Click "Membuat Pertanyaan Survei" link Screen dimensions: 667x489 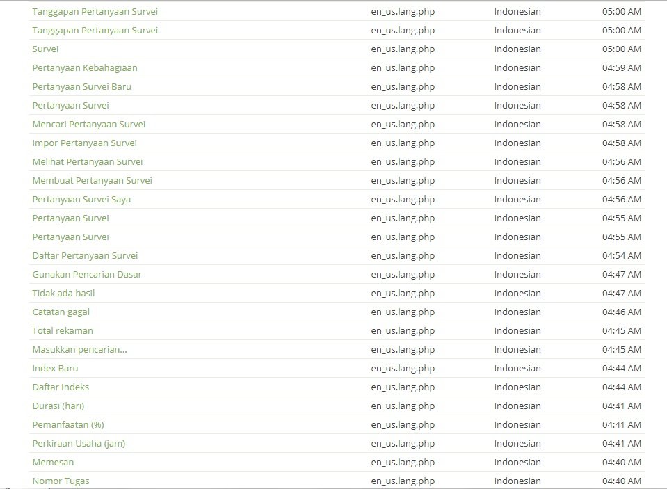(93, 180)
